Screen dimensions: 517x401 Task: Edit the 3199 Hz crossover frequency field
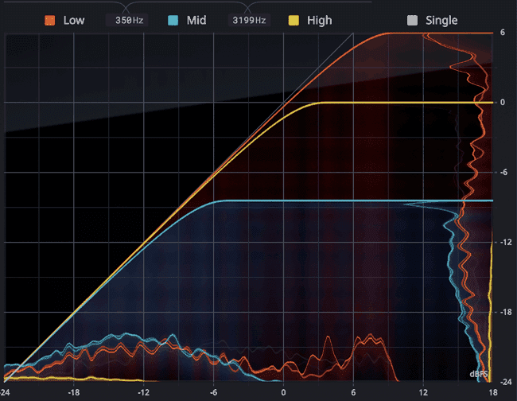[x=249, y=21]
